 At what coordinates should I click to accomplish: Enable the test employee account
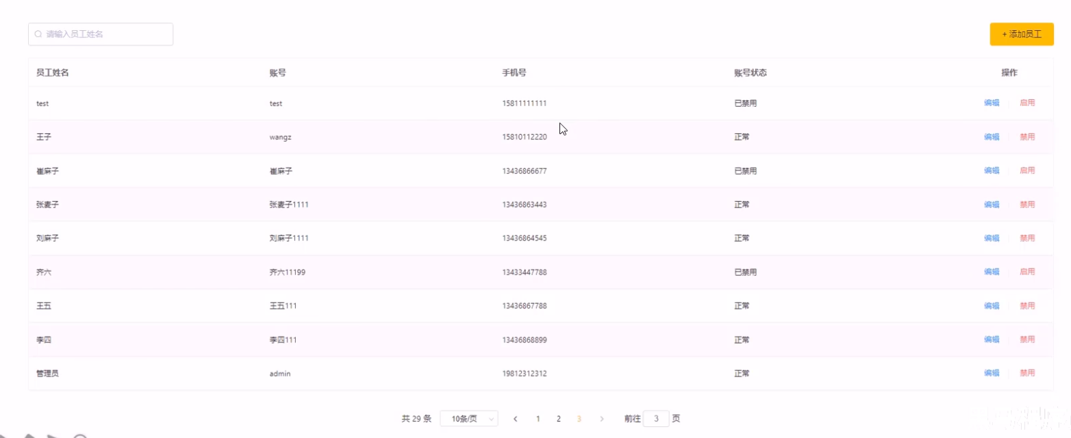click(x=1027, y=103)
